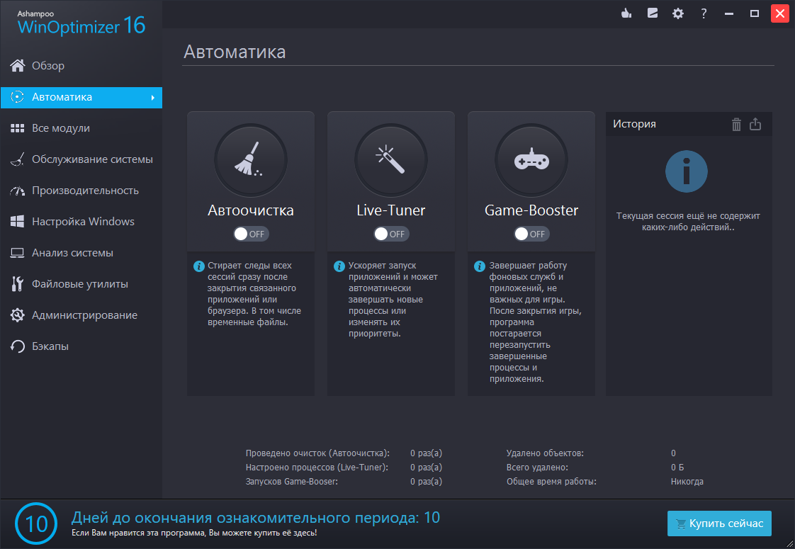This screenshot has height=549, width=795.
Task: Go to Анализ системы
Action: (81, 253)
